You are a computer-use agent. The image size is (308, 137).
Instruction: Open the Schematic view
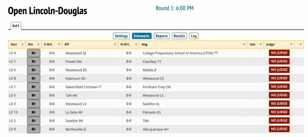tap(142, 36)
